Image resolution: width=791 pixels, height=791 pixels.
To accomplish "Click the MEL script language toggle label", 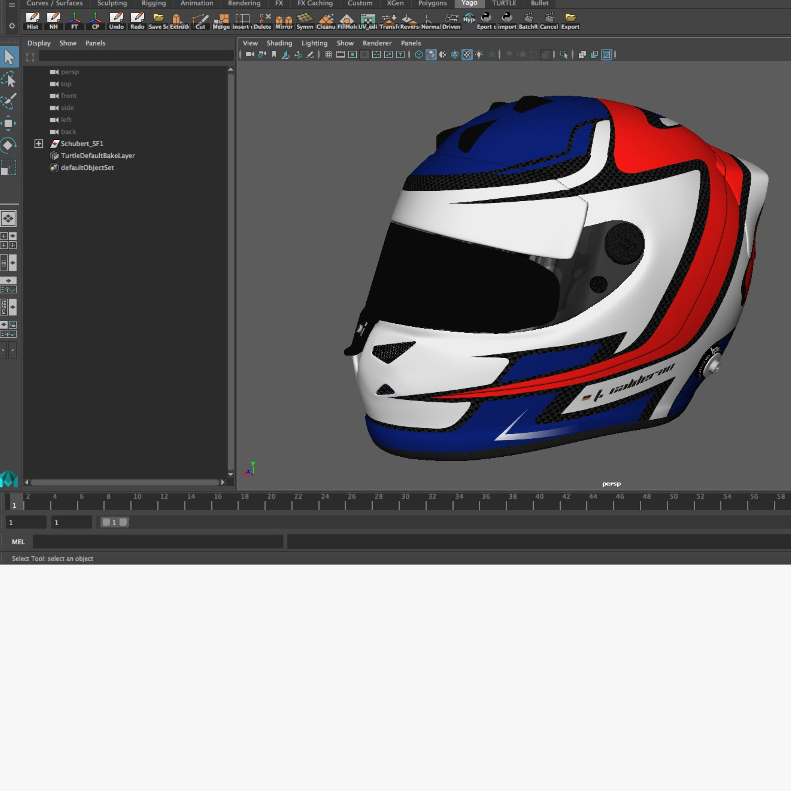I will [18, 542].
